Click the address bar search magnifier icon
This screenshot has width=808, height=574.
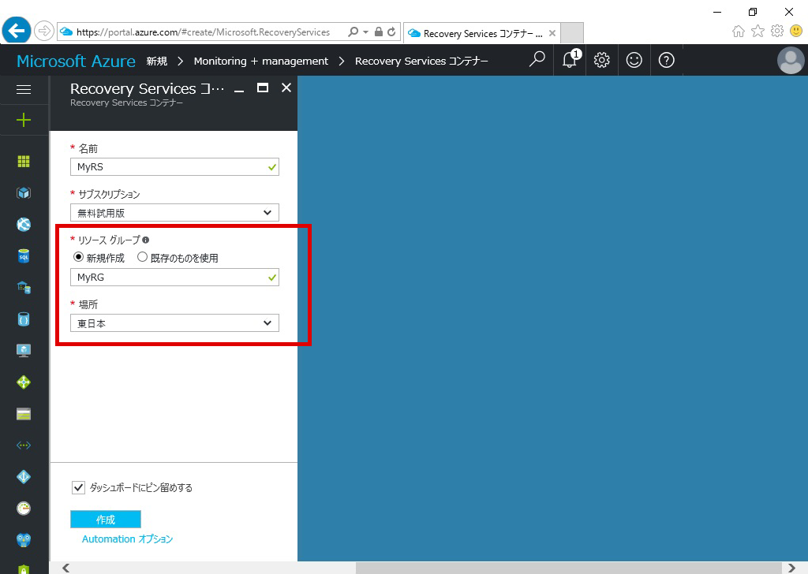coord(353,32)
